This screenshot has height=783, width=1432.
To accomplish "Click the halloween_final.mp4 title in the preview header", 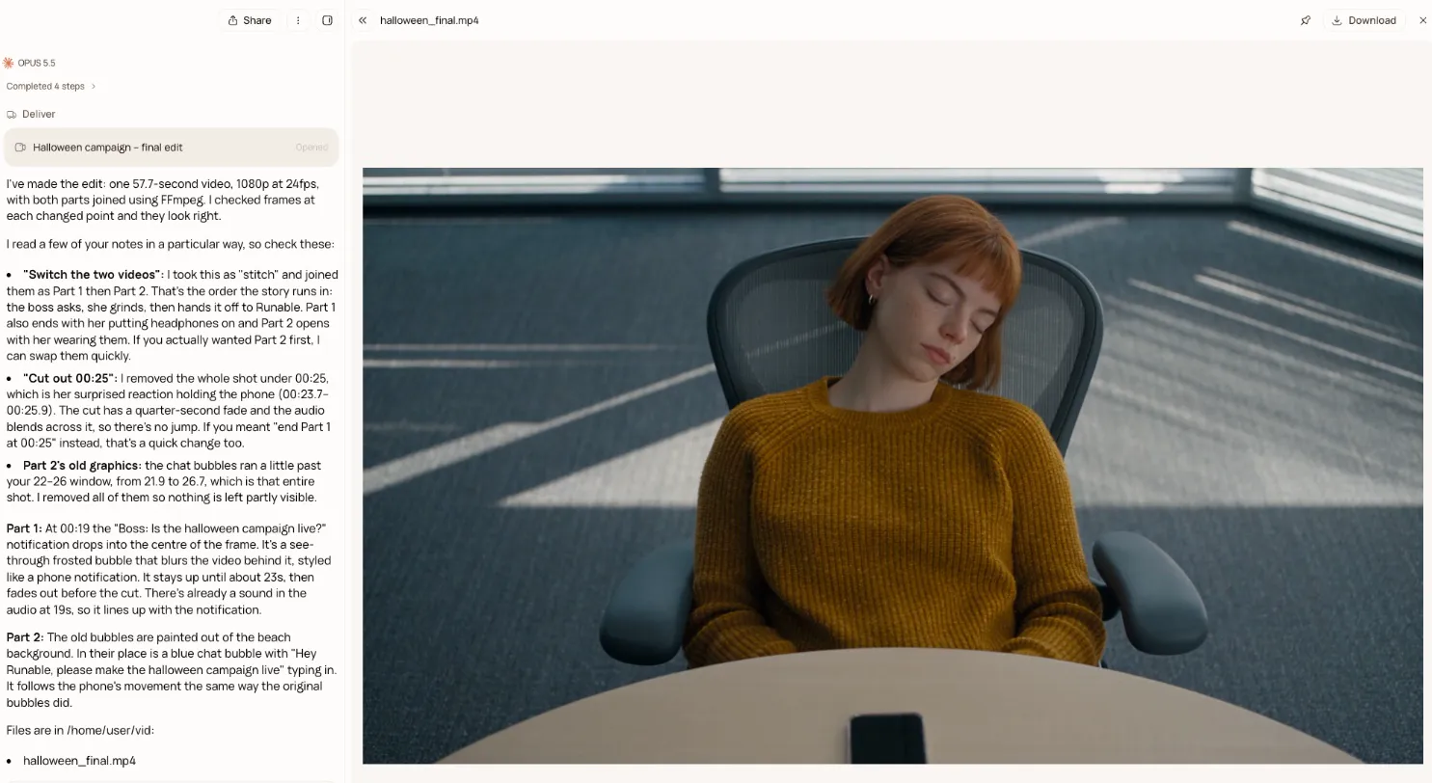I will click(x=429, y=20).
